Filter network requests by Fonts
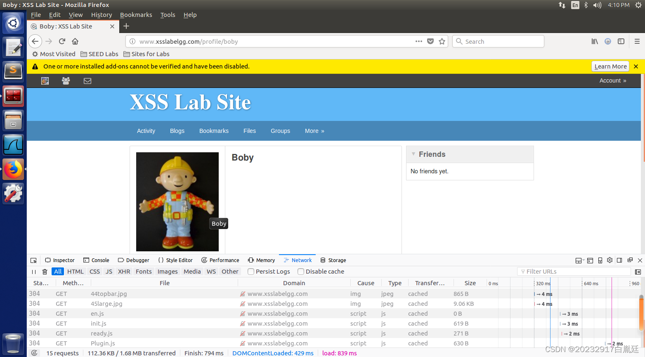Viewport: 645px width, 357px height. [x=144, y=272]
